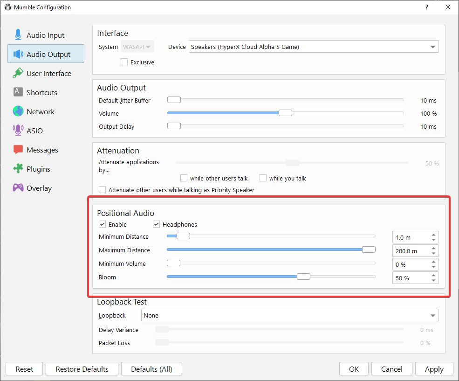
Task: Decrease Minimum Volume with down arrow
Action: (x=433, y=267)
